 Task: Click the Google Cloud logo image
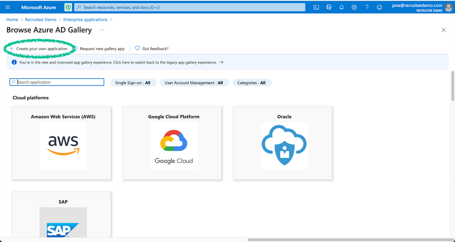click(x=174, y=146)
